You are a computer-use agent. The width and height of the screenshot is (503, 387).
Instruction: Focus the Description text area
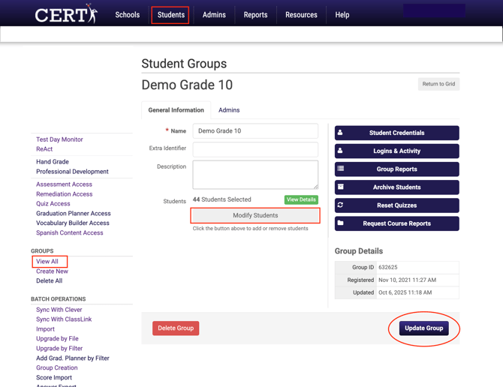click(255, 174)
